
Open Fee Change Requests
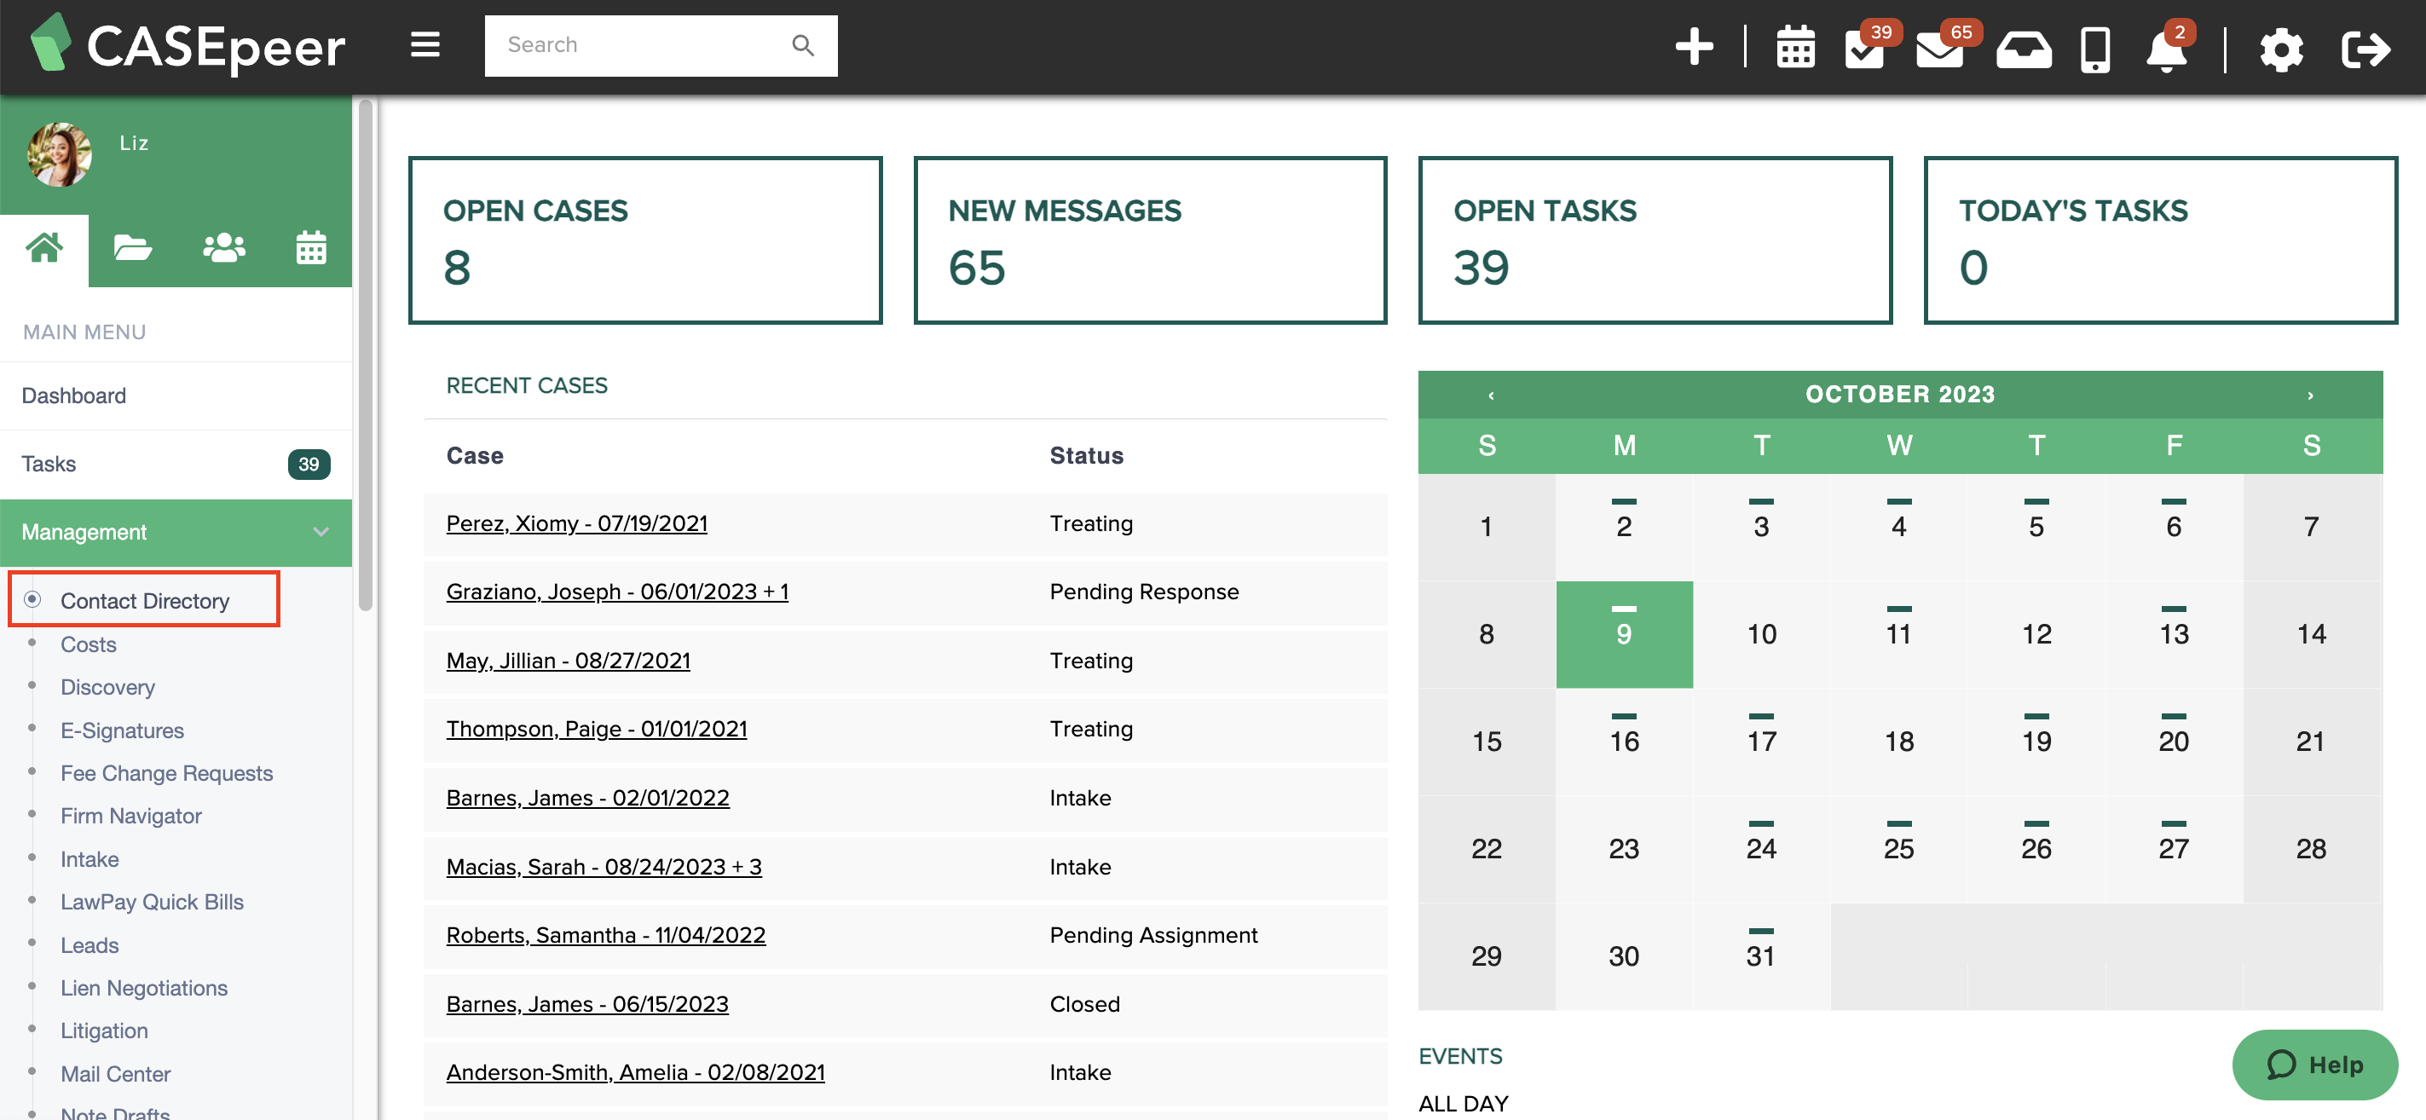pyautogui.click(x=167, y=772)
